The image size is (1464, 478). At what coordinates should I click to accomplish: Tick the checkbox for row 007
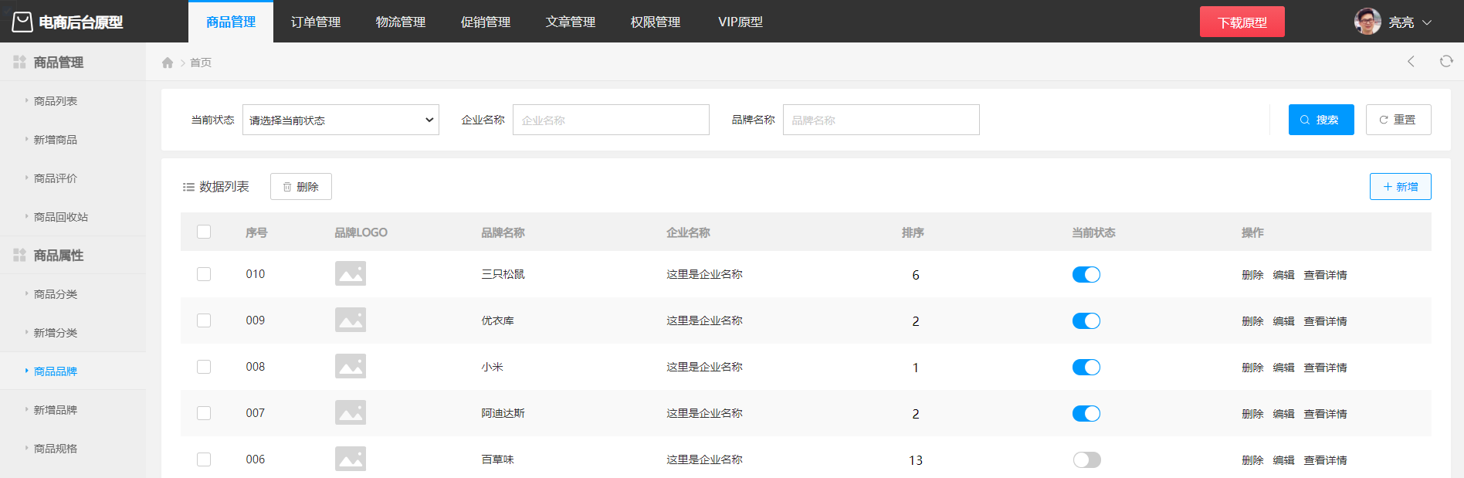204,413
